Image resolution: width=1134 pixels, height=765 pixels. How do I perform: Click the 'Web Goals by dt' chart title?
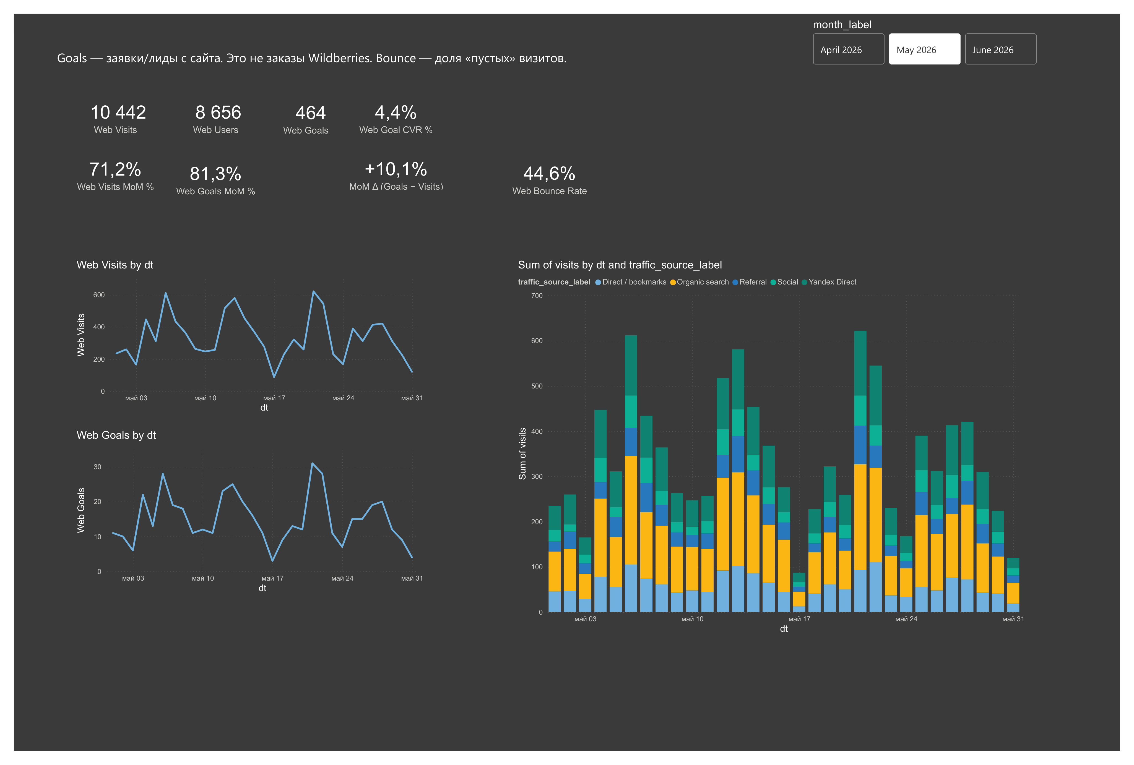pos(116,435)
